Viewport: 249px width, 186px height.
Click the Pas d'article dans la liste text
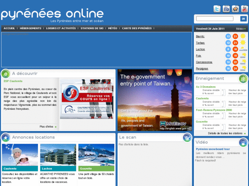tap(134, 144)
